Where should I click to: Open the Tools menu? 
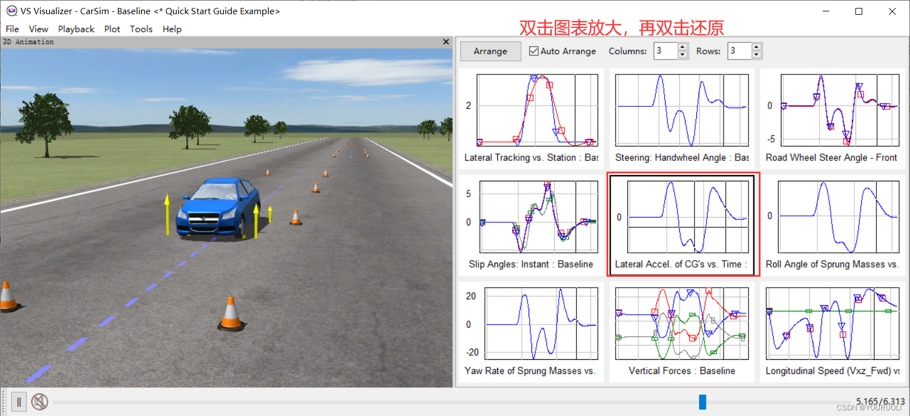point(141,29)
